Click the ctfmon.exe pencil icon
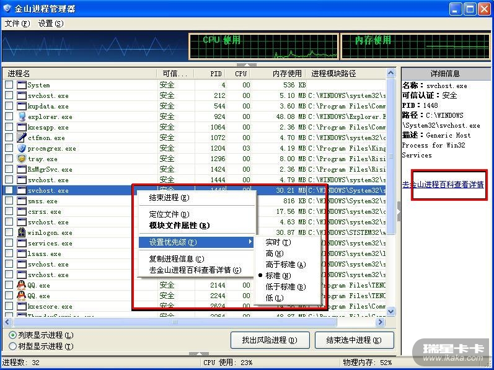This screenshot has width=494, height=370. click(x=22, y=138)
